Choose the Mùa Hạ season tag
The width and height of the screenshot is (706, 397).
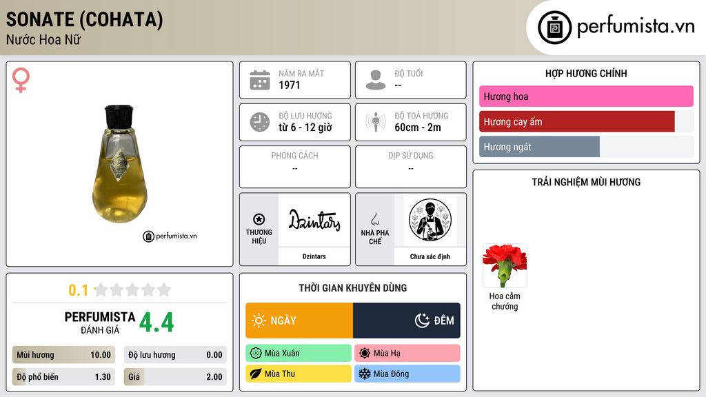tap(407, 354)
